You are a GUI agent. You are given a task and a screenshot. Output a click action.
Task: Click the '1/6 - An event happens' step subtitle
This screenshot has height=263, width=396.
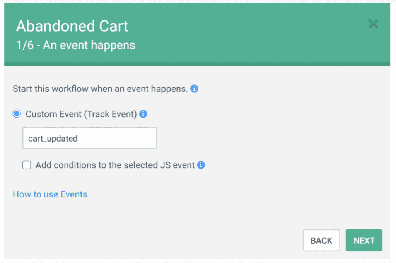(x=76, y=46)
